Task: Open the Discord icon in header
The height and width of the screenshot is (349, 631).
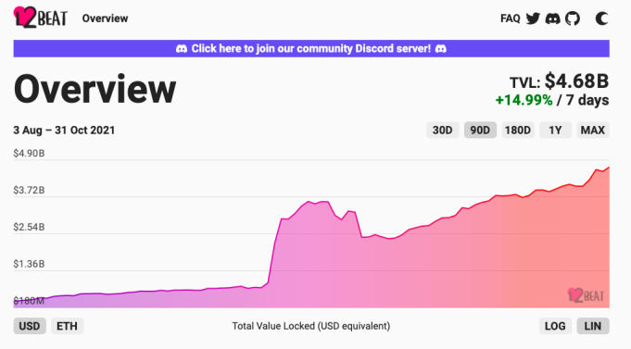Action: click(552, 19)
